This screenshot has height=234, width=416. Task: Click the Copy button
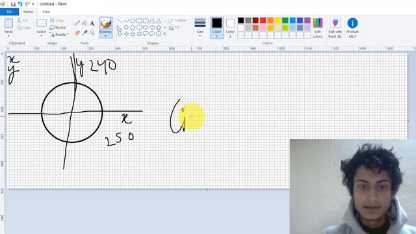pyautogui.click(x=23, y=27)
